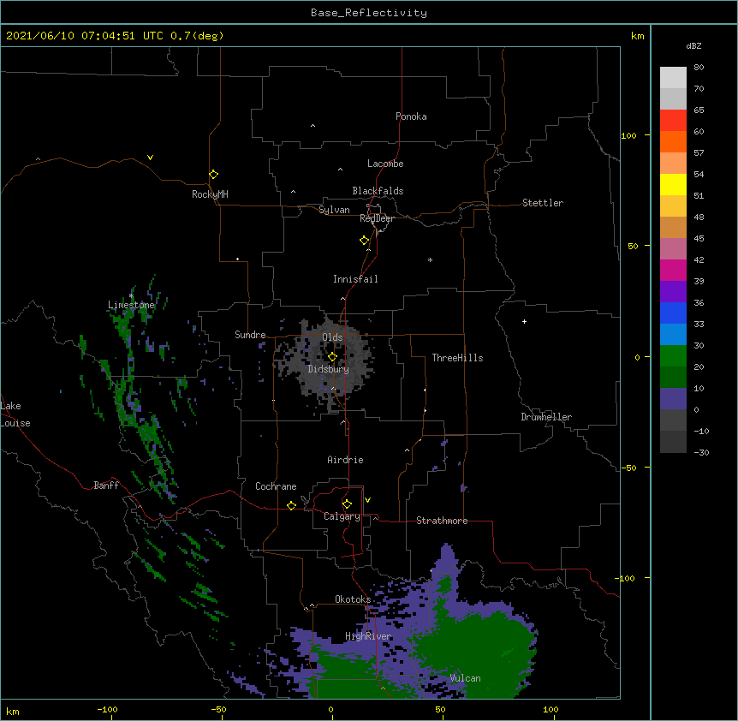Click the Sundre label
Viewport: 738px width, 721px height.
pyautogui.click(x=250, y=335)
